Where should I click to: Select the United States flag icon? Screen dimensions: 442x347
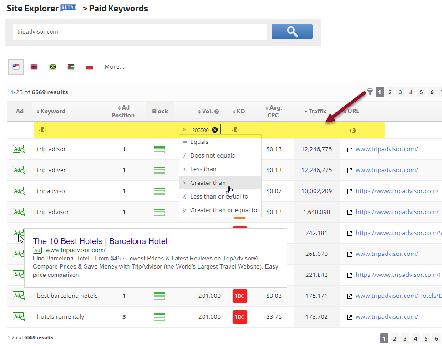coord(16,67)
